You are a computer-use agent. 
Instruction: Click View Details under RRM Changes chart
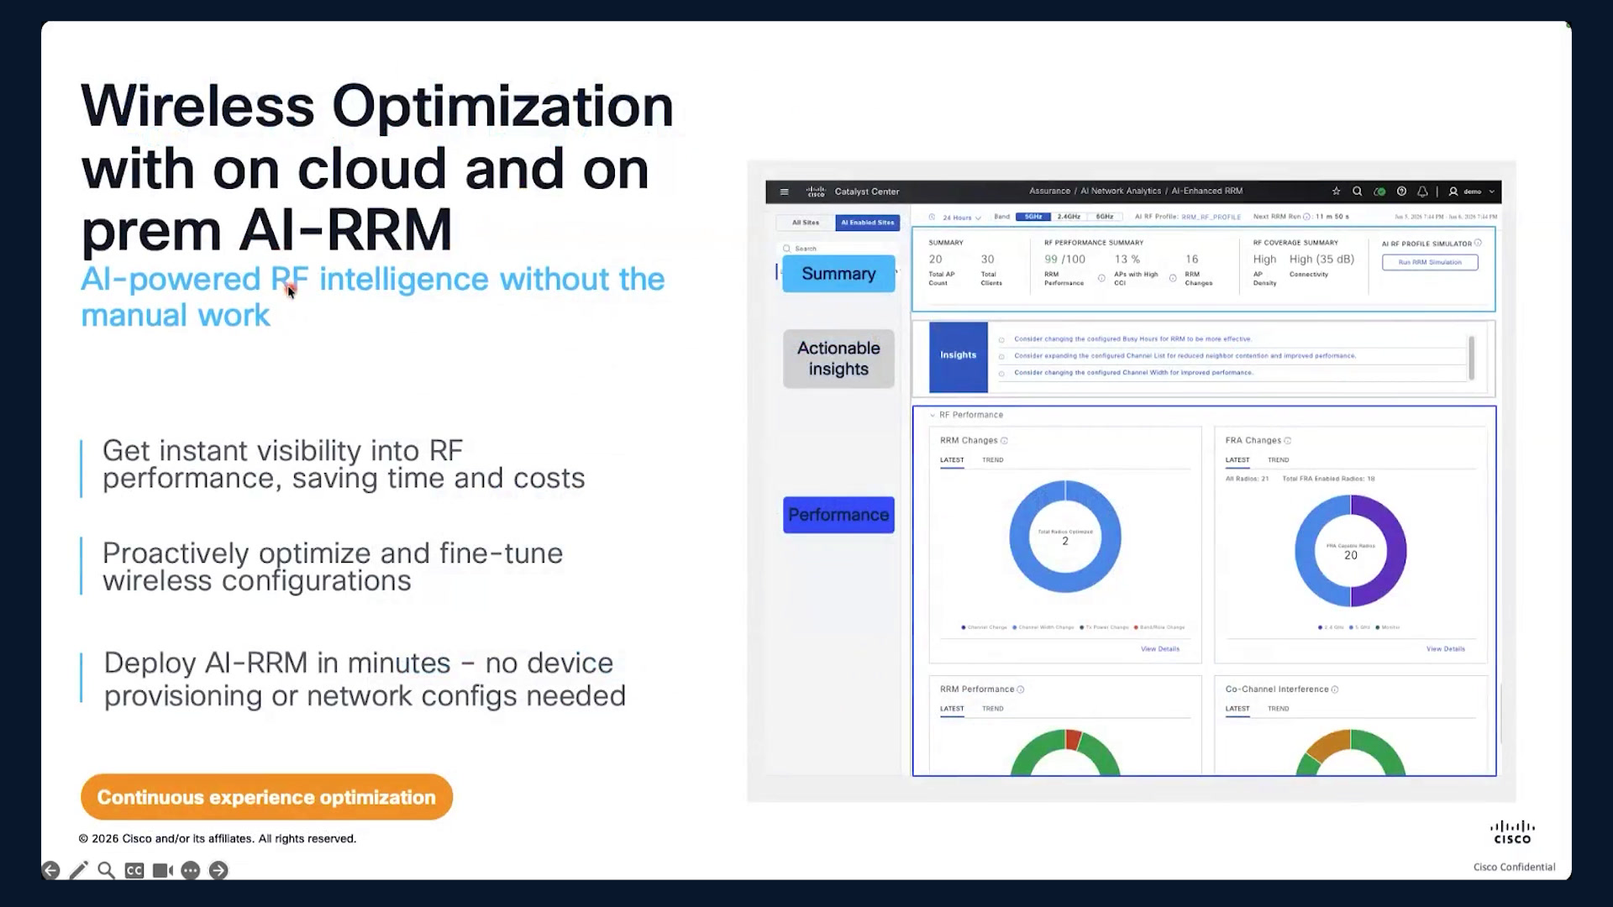pyautogui.click(x=1160, y=649)
